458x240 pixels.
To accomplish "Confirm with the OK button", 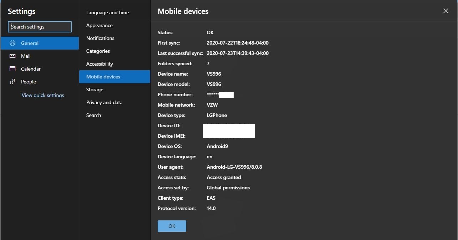I will (x=172, y=226).
